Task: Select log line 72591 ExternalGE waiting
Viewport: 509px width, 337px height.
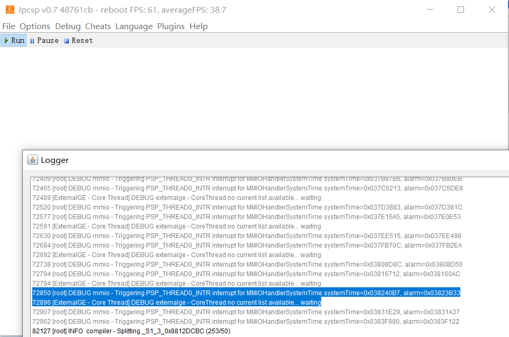Action: point(177,226)
